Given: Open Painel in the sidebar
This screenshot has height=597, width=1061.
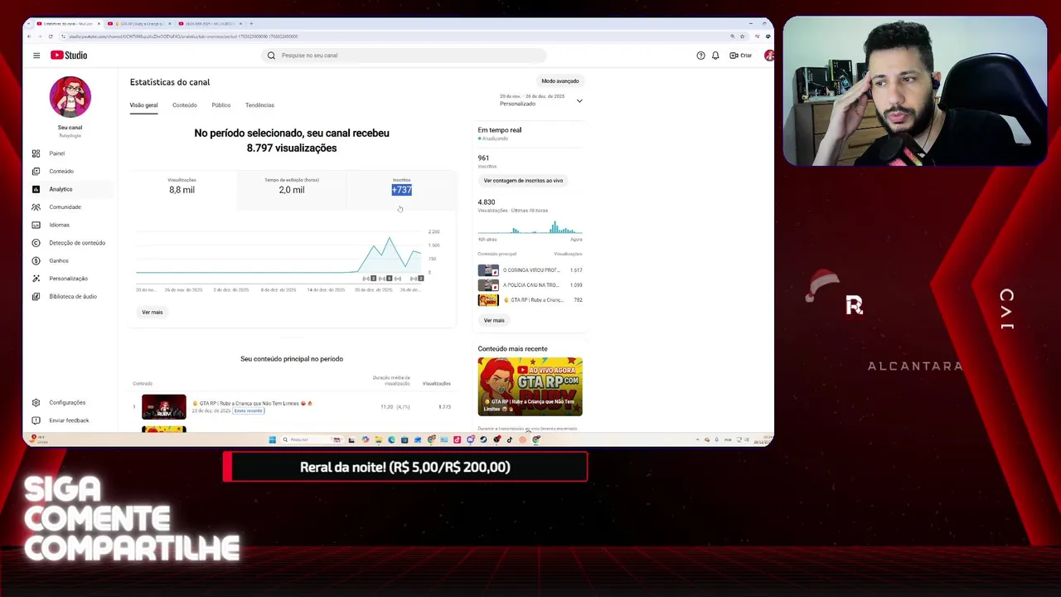Looking at the screenshot, I should click(x=70, y=153).
